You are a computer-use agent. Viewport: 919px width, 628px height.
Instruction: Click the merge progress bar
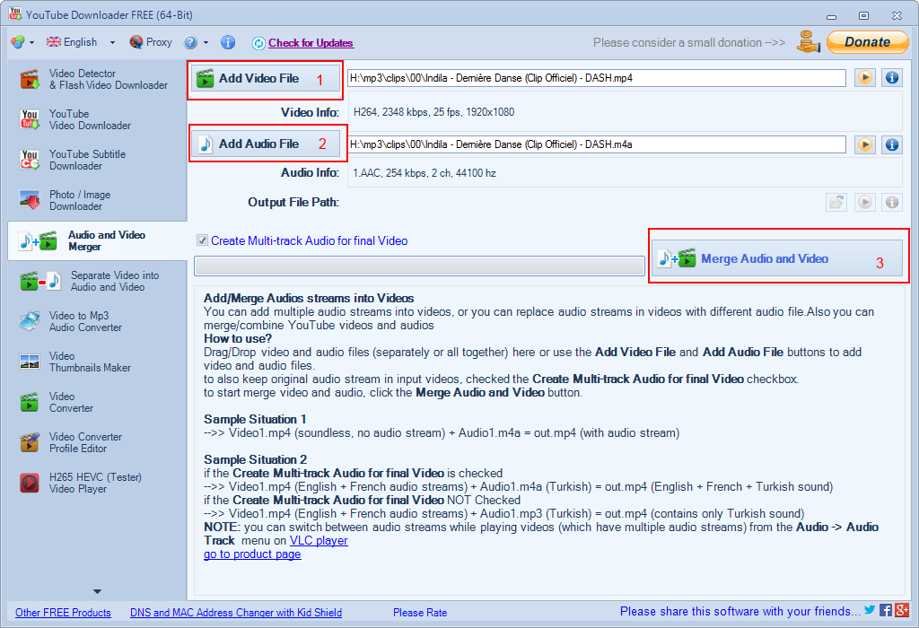420,266
